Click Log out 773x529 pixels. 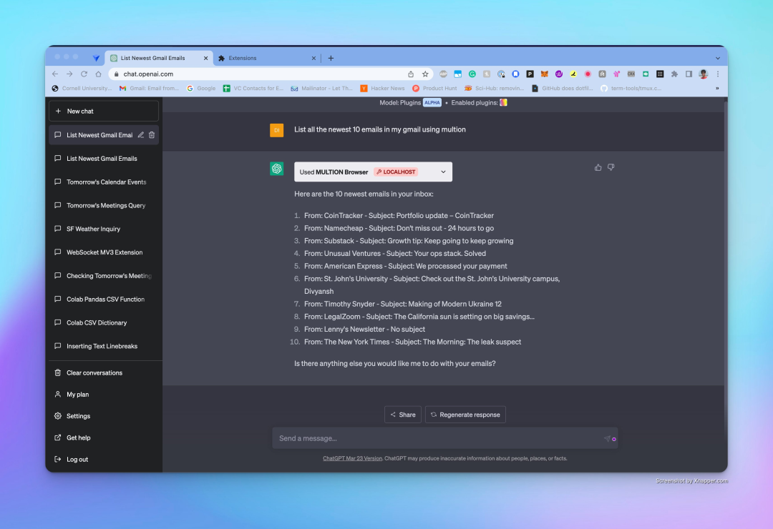(104, 460)
